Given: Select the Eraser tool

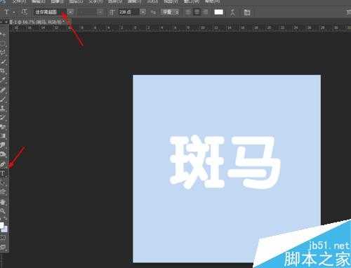Looking at the screenshot, I should (3, 126).
